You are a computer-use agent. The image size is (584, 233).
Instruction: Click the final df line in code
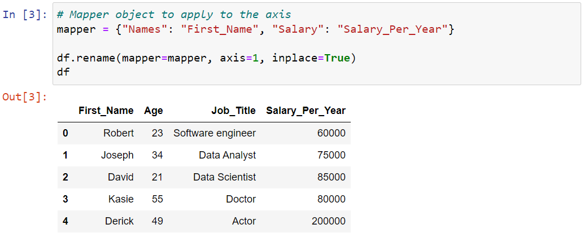[63, 72]
